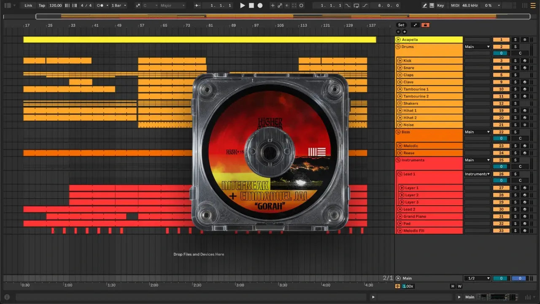Mute the Acapella track via activator 1
Viewport: 540px width, 304px height.
coord(501,40)
